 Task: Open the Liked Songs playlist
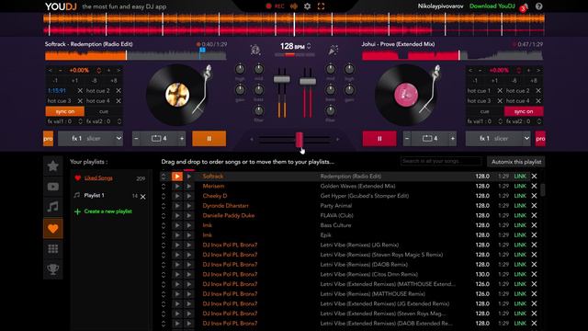(98, 177)
